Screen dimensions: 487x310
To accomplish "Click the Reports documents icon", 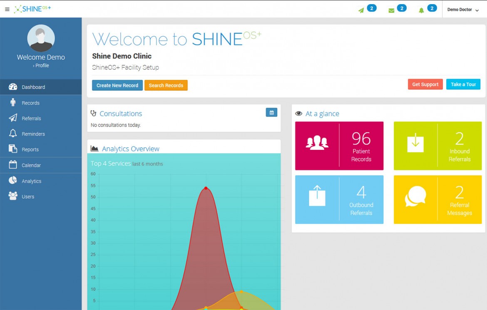I will [13, 149].
